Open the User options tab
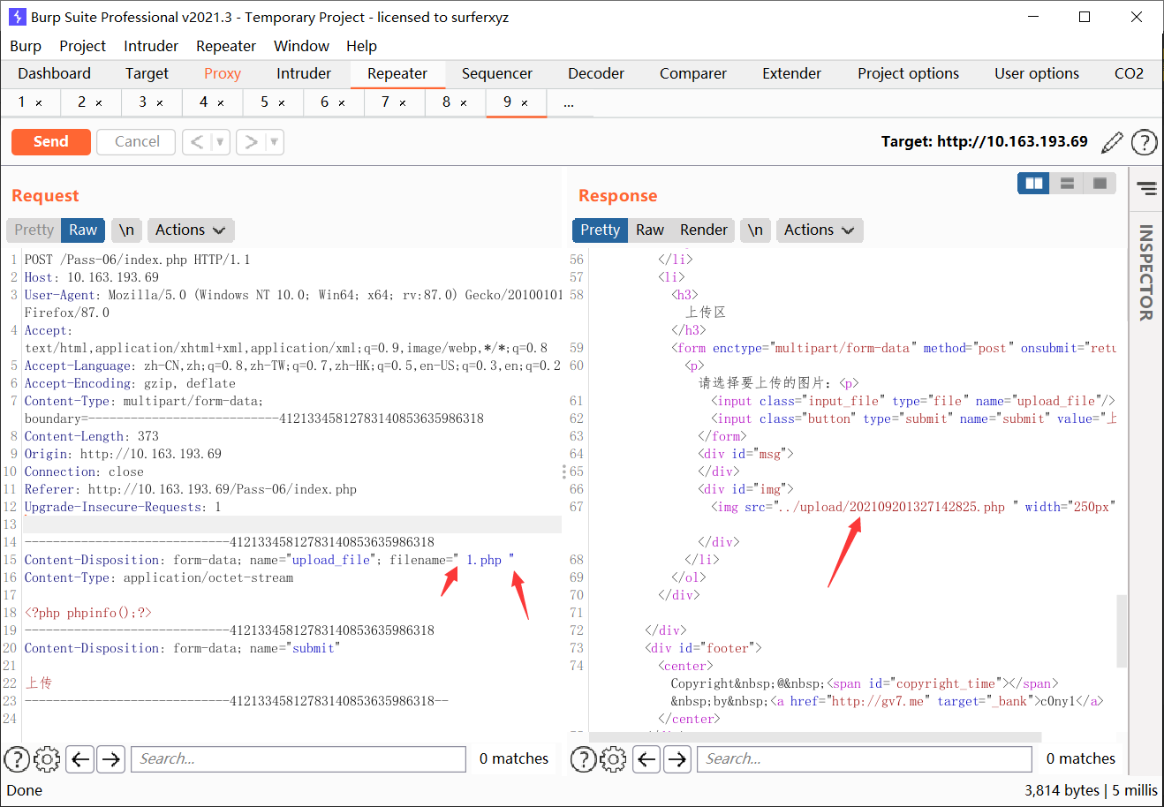The height and width of the screenshot is (807, 1164). [1037, 73]
